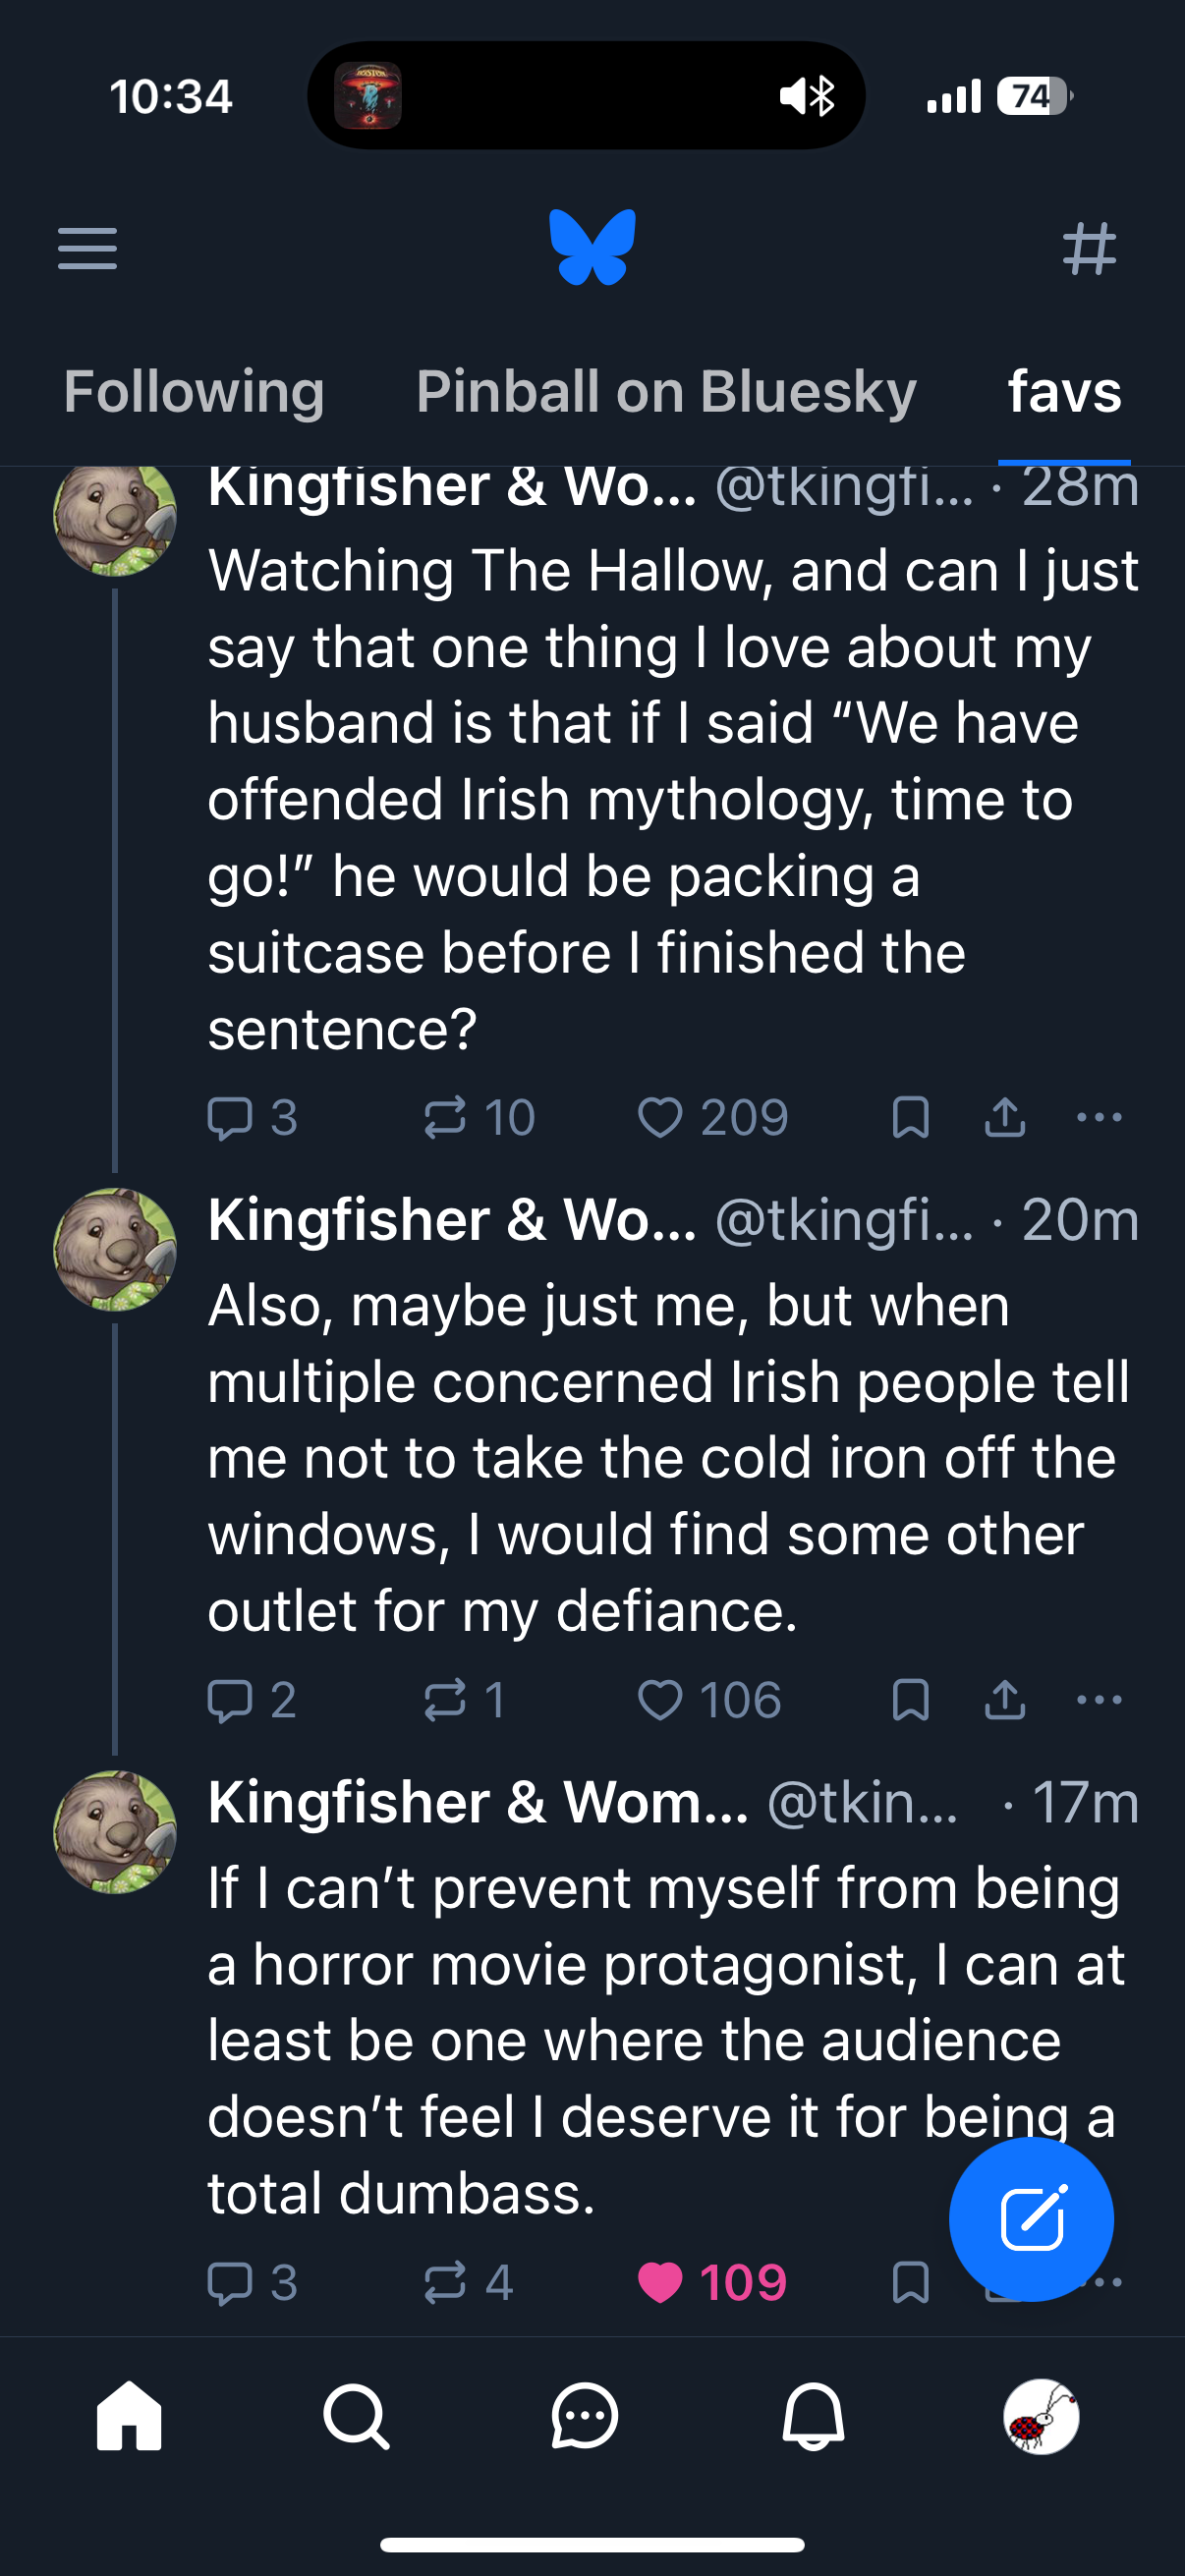
Task: Open the hamburger menu
Action: [x=88, y=248]
